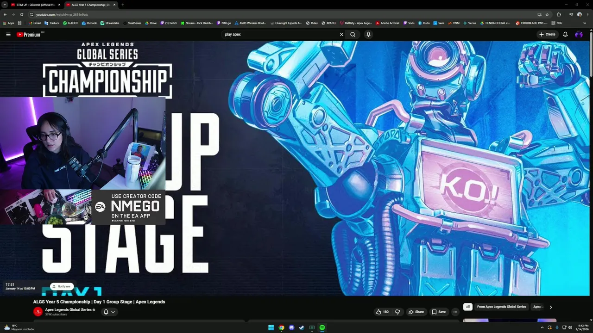Open the Chrome three-dot menu

[588, 14]
